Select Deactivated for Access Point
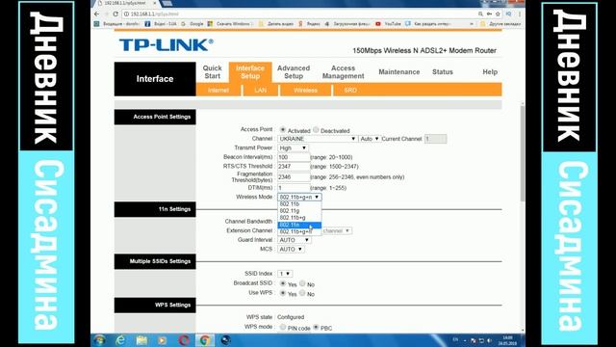Screen dimensions: 616x347 tap(316, 130)
